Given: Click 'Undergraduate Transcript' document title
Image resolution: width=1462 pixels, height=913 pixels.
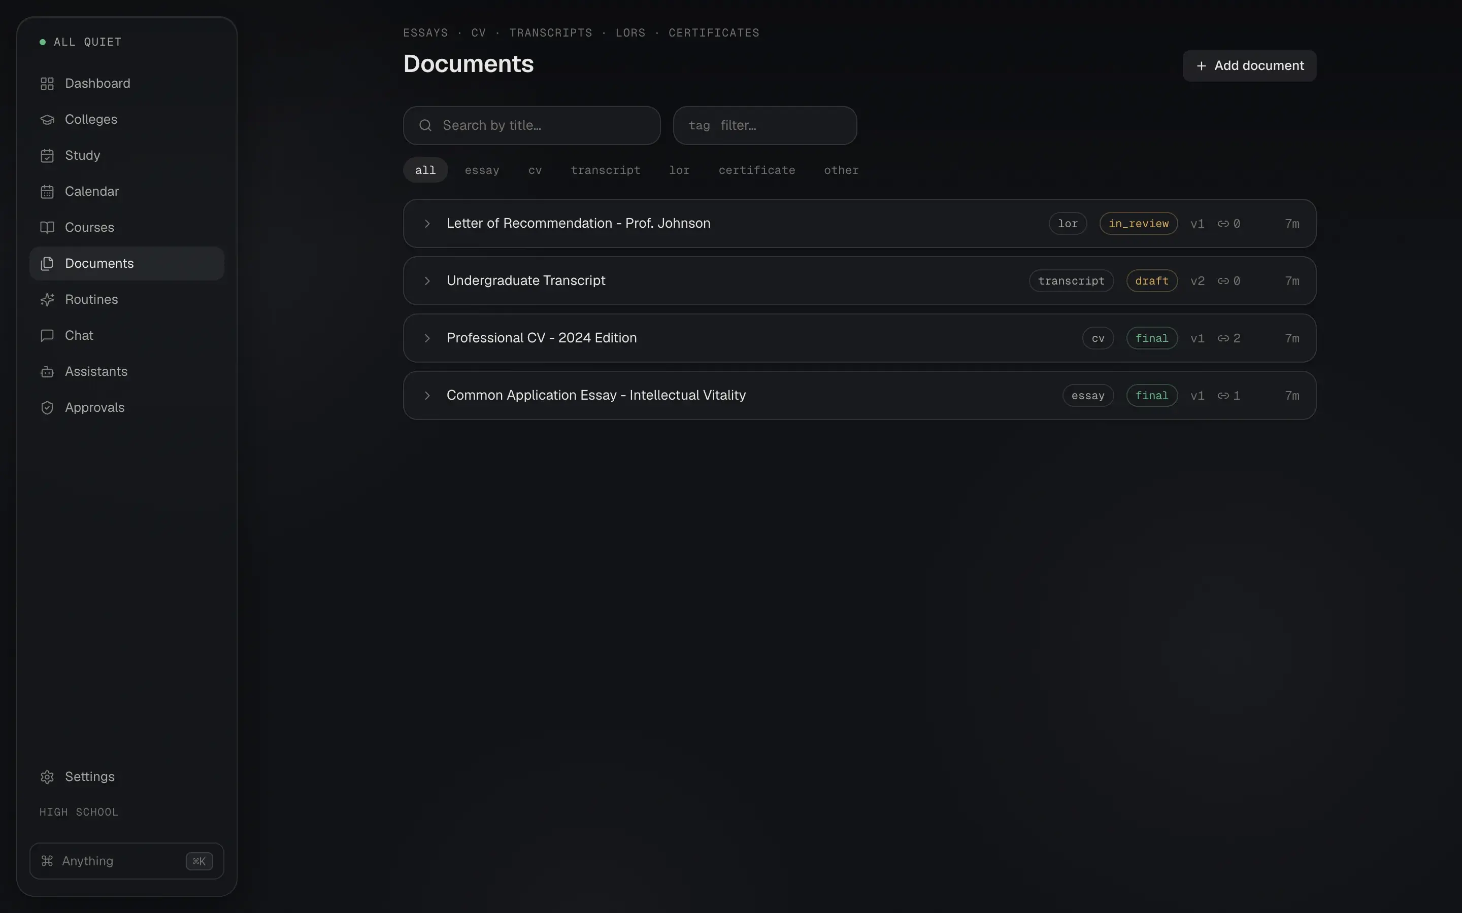Looking at the screenshot, I should (x=525, y=281).
